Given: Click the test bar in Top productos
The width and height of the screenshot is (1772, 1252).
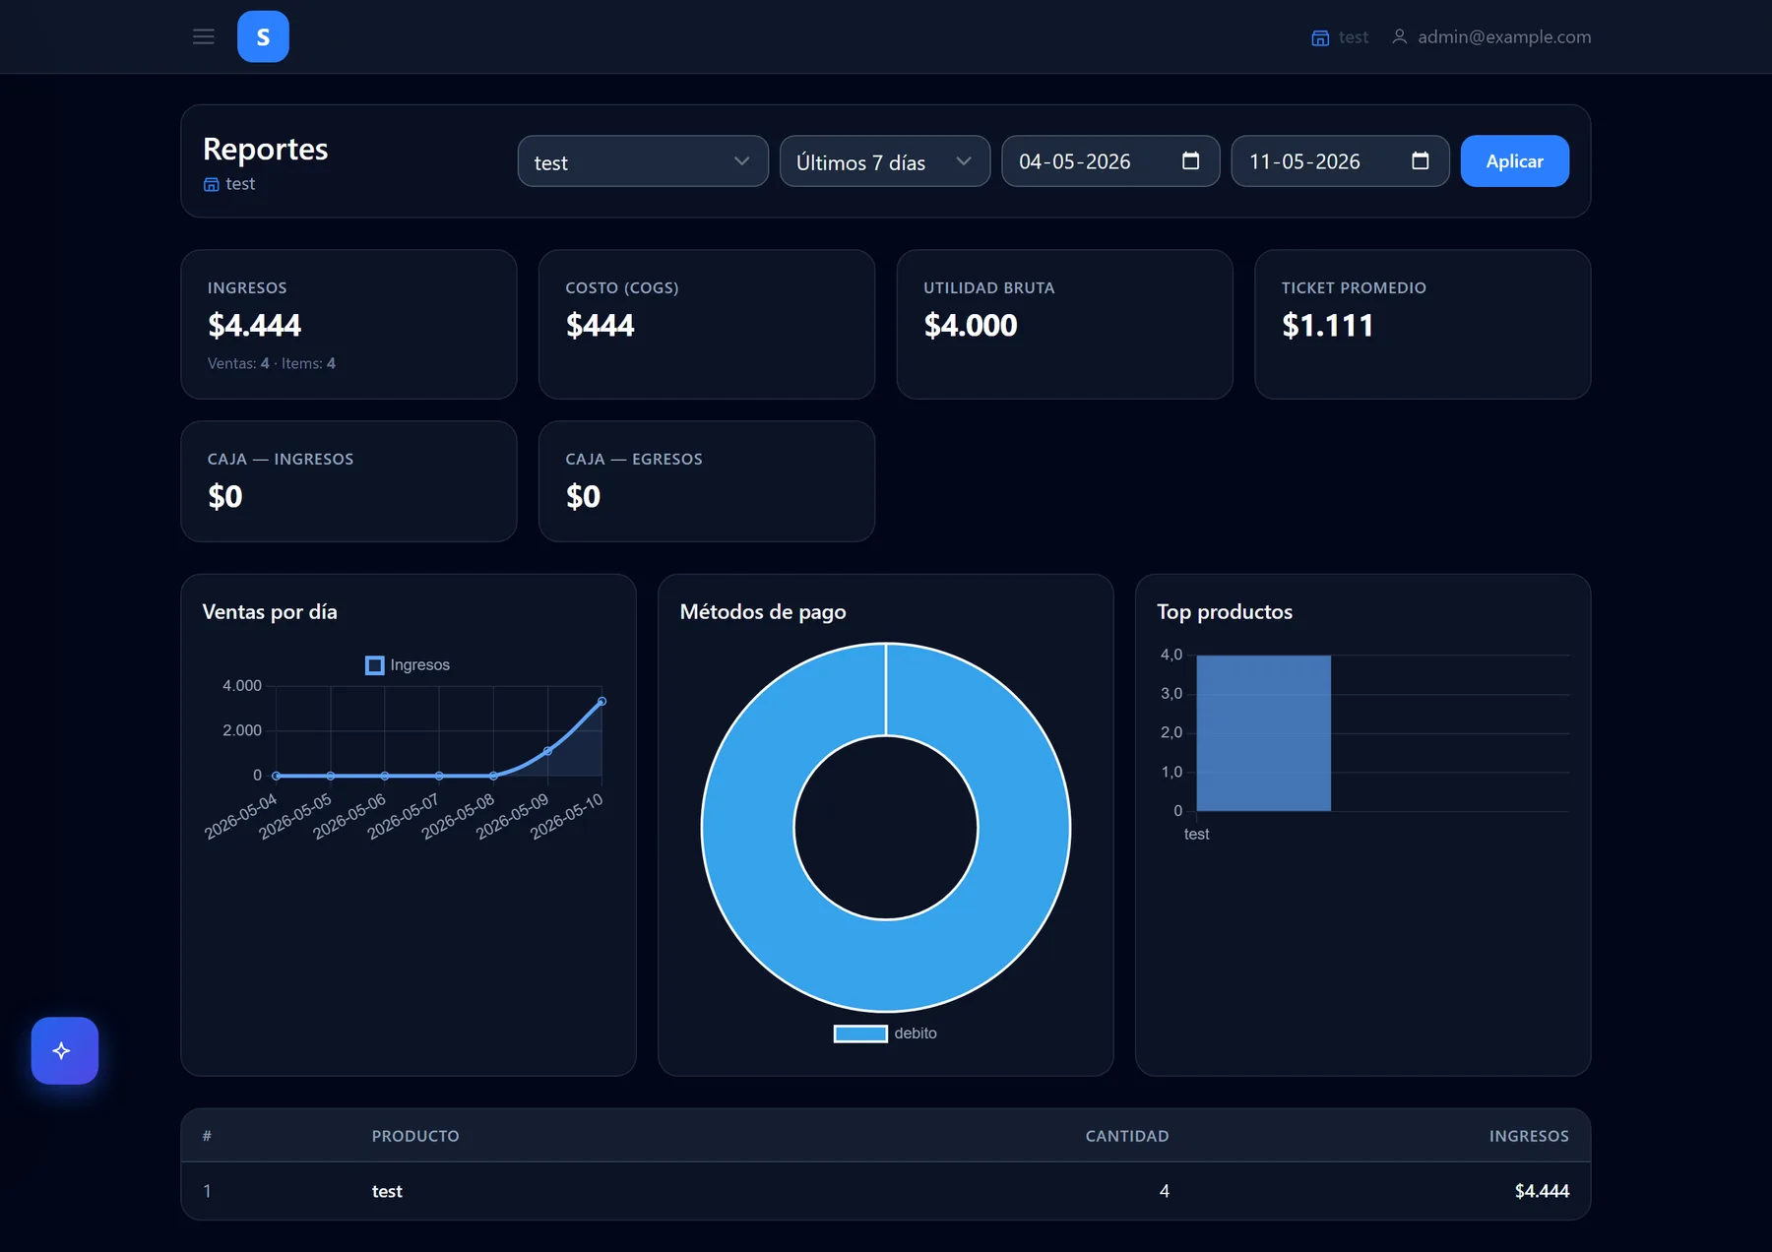Looking at the screenshot, I should pyautogui.click(x=1263, y=733).
